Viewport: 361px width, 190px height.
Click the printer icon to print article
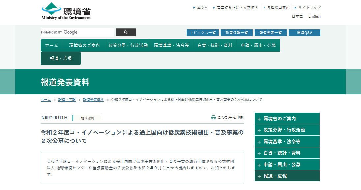tap(213, 117)
